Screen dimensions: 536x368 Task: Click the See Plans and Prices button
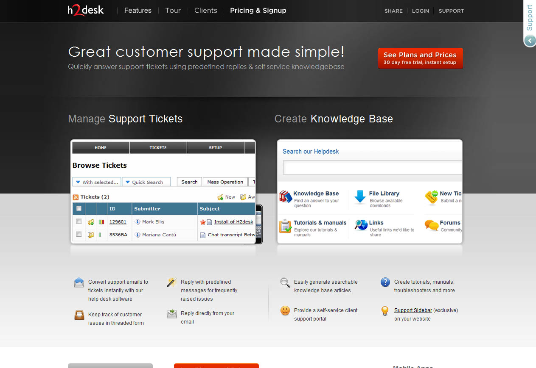(420, 58)
